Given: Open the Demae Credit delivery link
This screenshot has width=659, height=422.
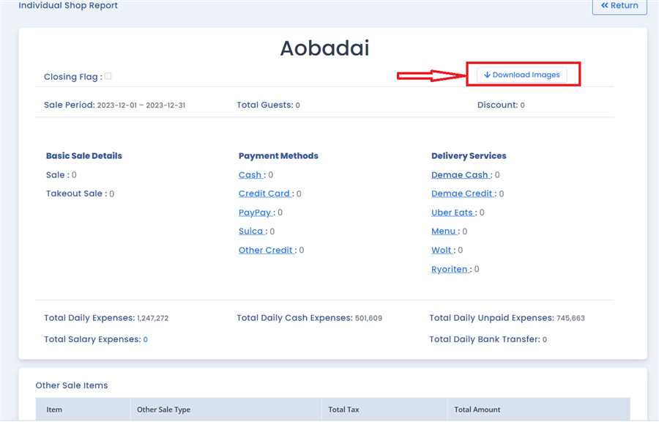Looking at the screenshot, I should point(462,194).
